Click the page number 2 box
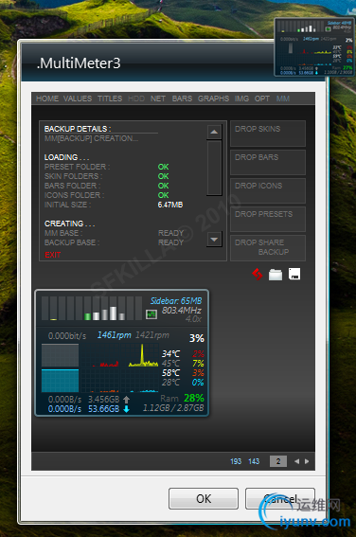 point(278,461)
